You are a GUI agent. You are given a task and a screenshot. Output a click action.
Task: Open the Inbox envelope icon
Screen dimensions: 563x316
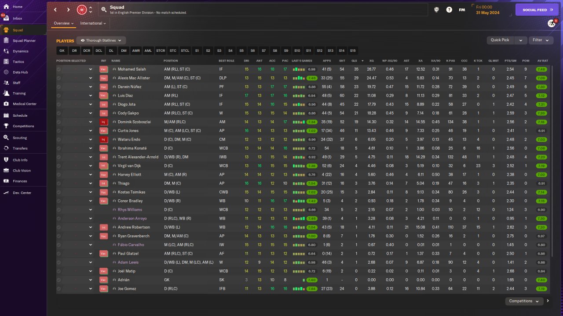[6, 18]
